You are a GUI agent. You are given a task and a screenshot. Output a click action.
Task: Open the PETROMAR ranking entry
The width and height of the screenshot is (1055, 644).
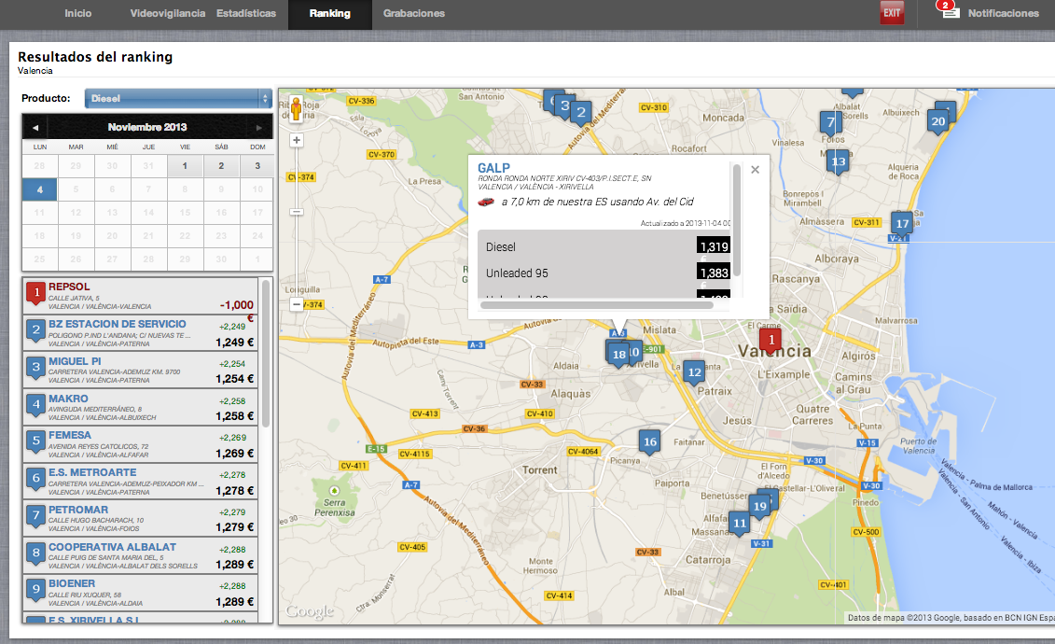(141, 518)
